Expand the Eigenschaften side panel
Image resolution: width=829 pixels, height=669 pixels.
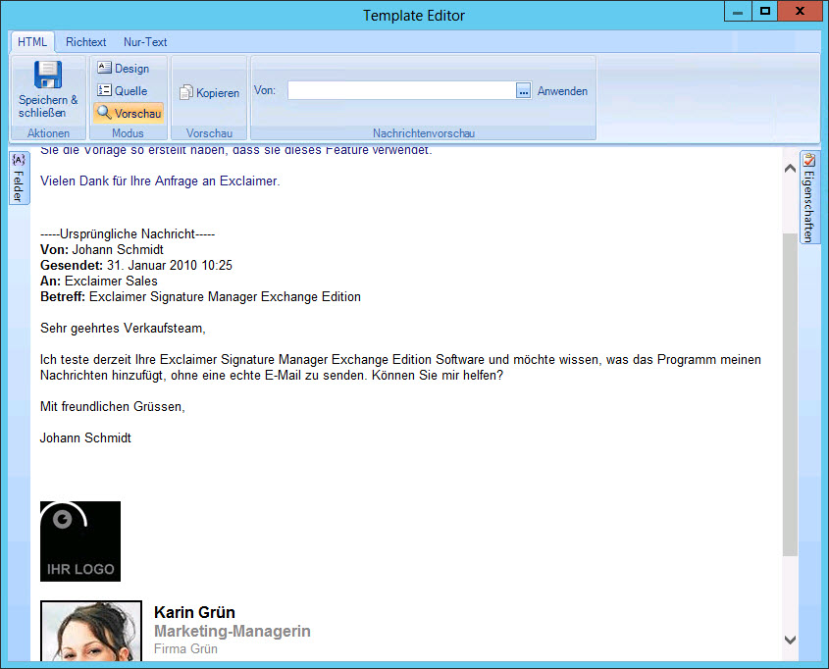point(809,197)
